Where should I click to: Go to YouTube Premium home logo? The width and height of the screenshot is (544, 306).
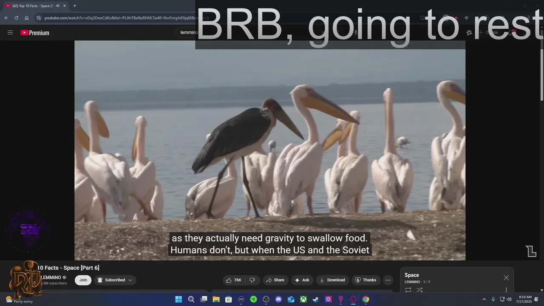35,33
